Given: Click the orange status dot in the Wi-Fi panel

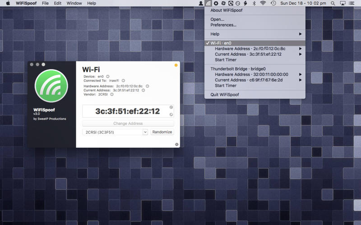Looking at the screenshot, I should tap(176, 65).
